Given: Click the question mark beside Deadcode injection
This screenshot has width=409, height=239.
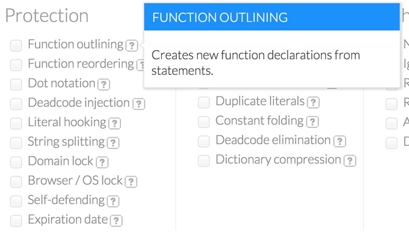Looking at the screenshot, I should pos(138,104).
